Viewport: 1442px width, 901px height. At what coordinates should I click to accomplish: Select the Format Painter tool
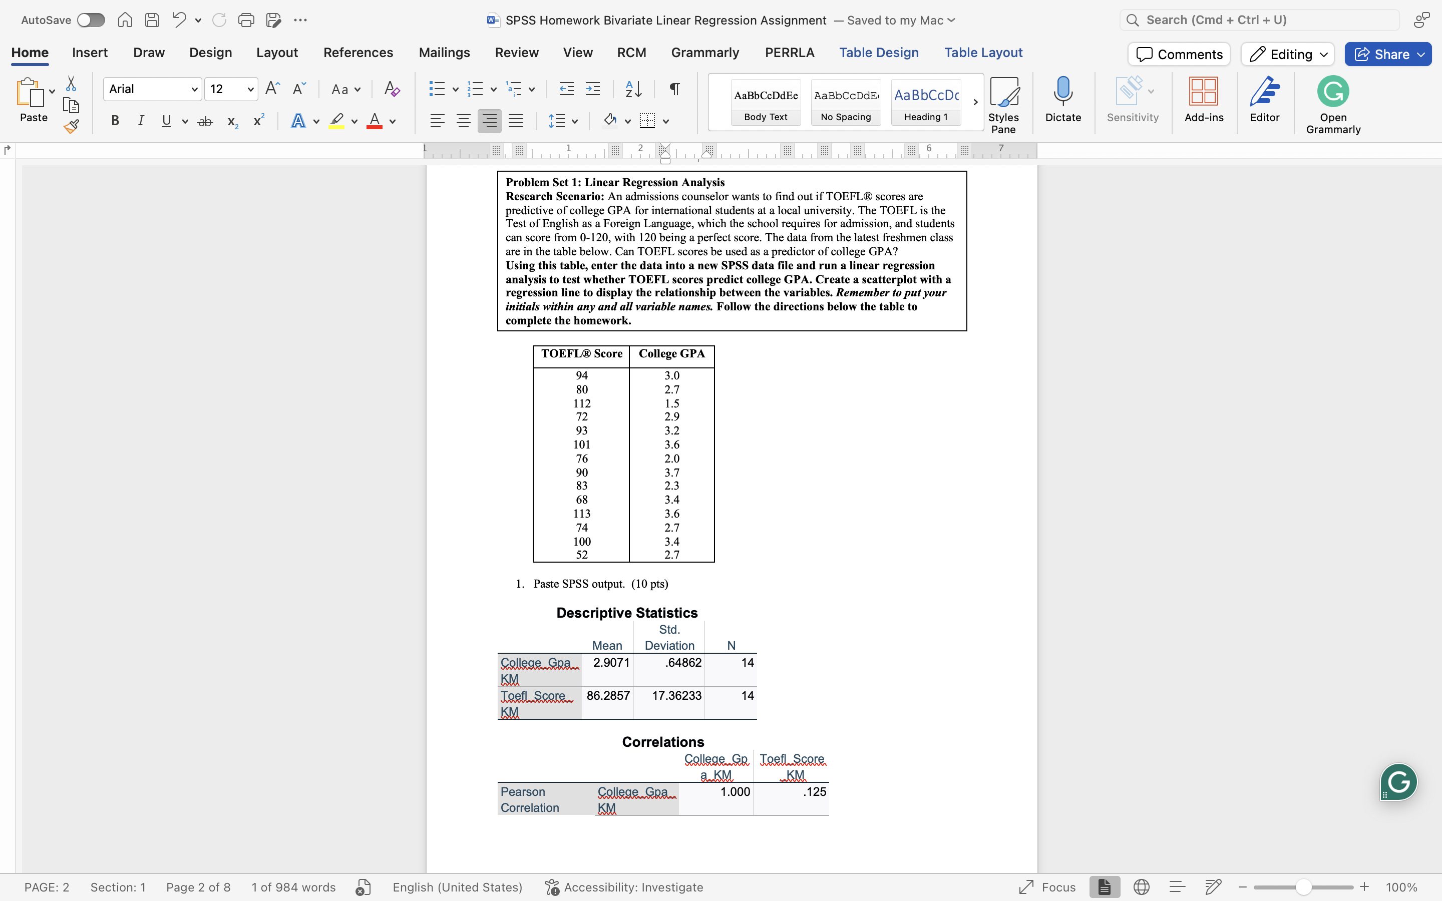(x=71, y=126)
